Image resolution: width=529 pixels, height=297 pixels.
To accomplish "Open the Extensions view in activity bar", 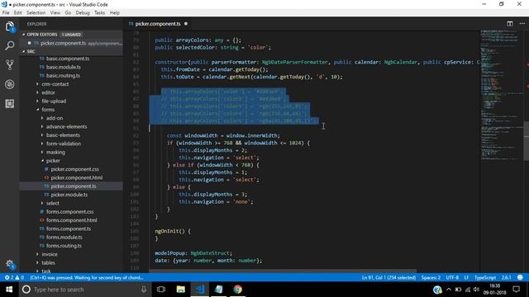I will (10, 103).
